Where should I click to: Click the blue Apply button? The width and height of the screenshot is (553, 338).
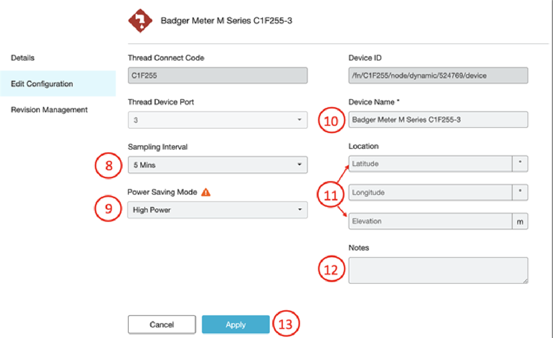(x=236, y=324)
